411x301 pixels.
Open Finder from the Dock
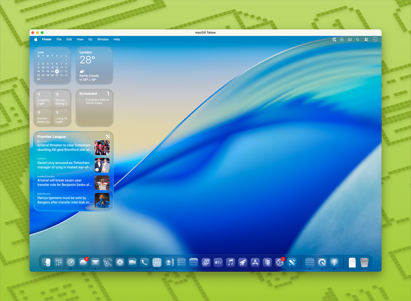click(46, 262)
